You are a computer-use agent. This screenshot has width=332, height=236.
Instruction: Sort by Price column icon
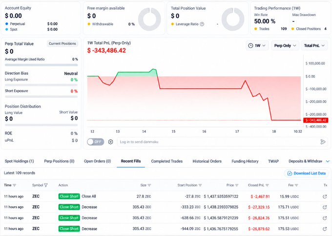pyautogui.click(x=237, y=185)
